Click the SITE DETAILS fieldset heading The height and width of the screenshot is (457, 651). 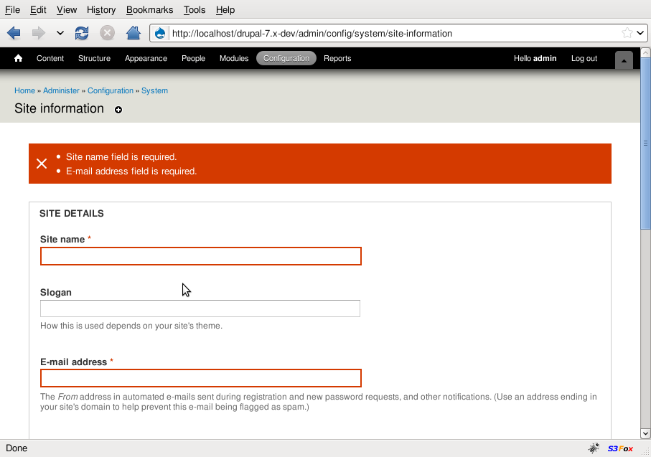tap(71, 213)
